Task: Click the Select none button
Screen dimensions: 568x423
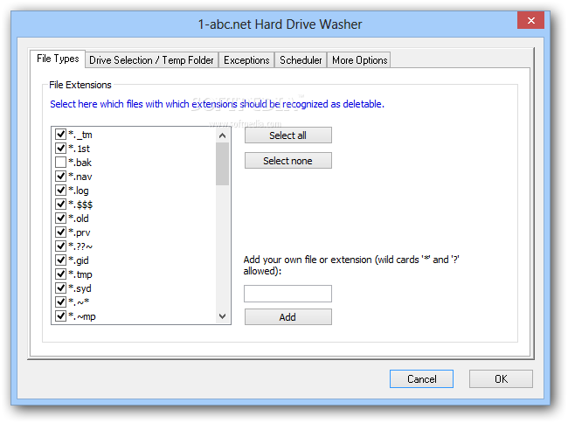Action: (288, 161)
